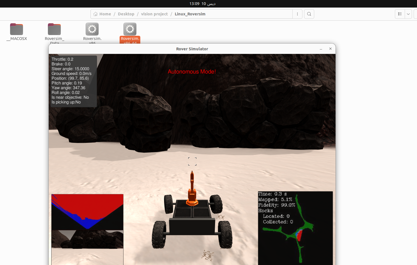Click the Fidelity: 99.0% statistic
Image resolution: width=417 pixels, height=265 pixels.
coord(277,205)
